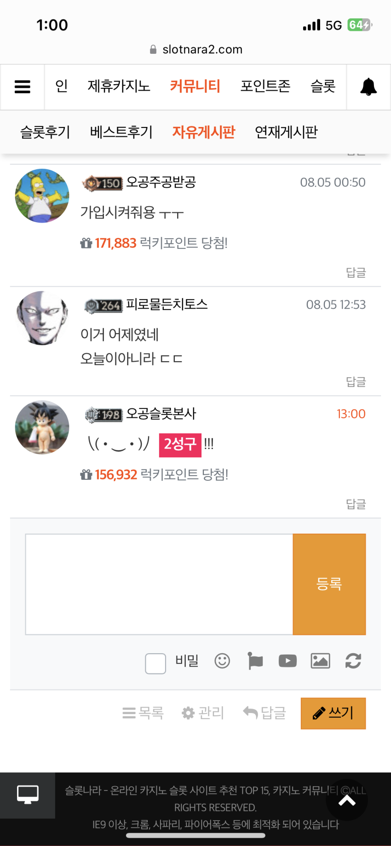The width and height of the screenshot is (391, 846).
Task: Click the orange 쓰기 write button
Action: coord(333,714)
